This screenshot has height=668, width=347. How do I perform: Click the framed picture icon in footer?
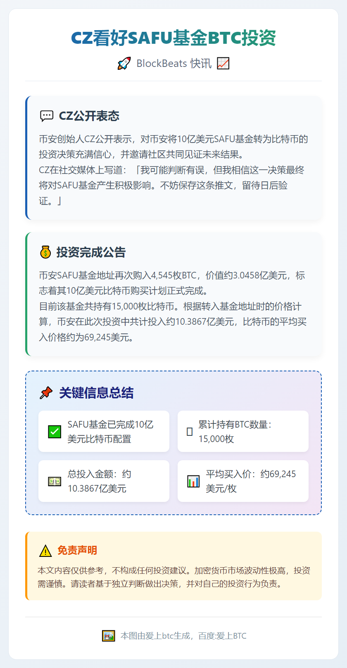108,636
